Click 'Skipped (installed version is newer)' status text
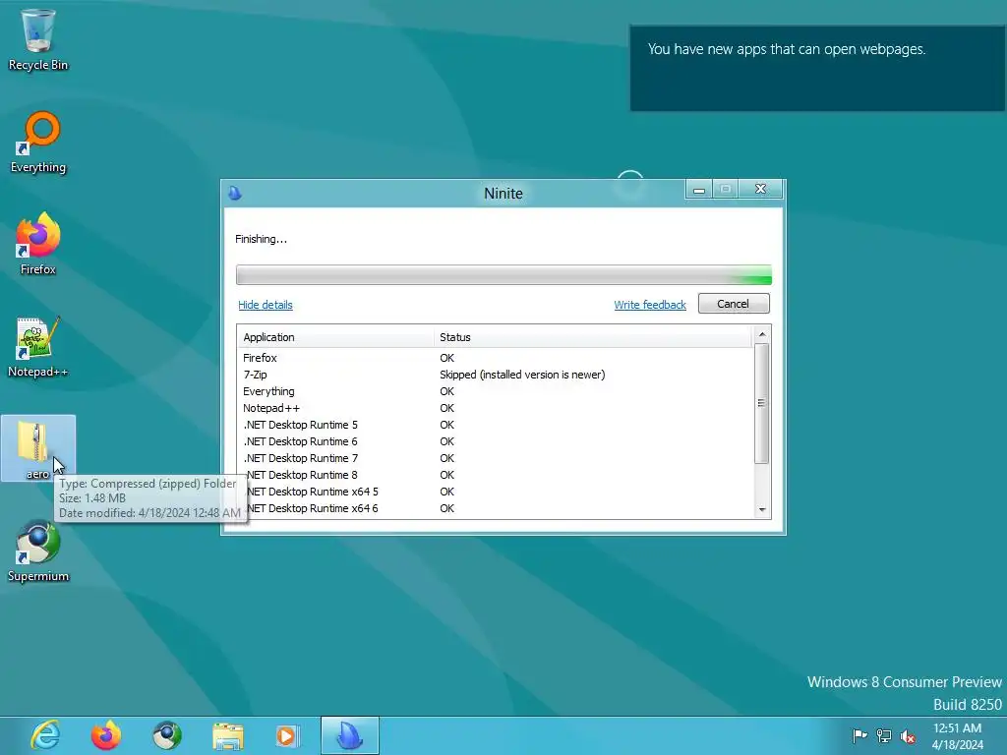This screenshot has height=755, width=1007. click(x=522, y=375)
